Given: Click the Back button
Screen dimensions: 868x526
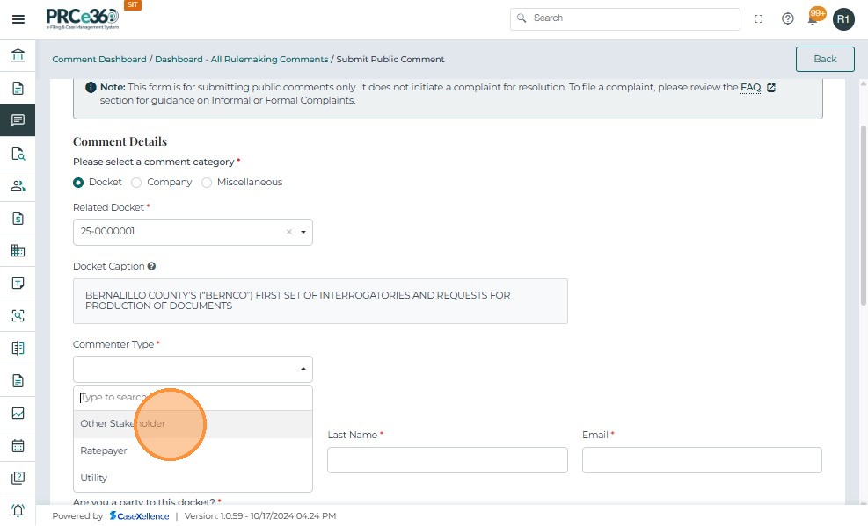Looking at the screenshot, I should click(x=825, y=59).
